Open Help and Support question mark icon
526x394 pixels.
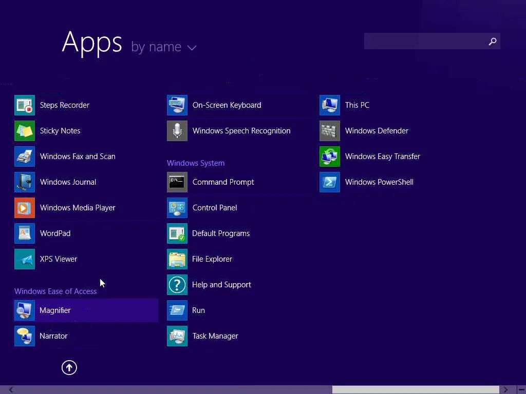[177, 285]
